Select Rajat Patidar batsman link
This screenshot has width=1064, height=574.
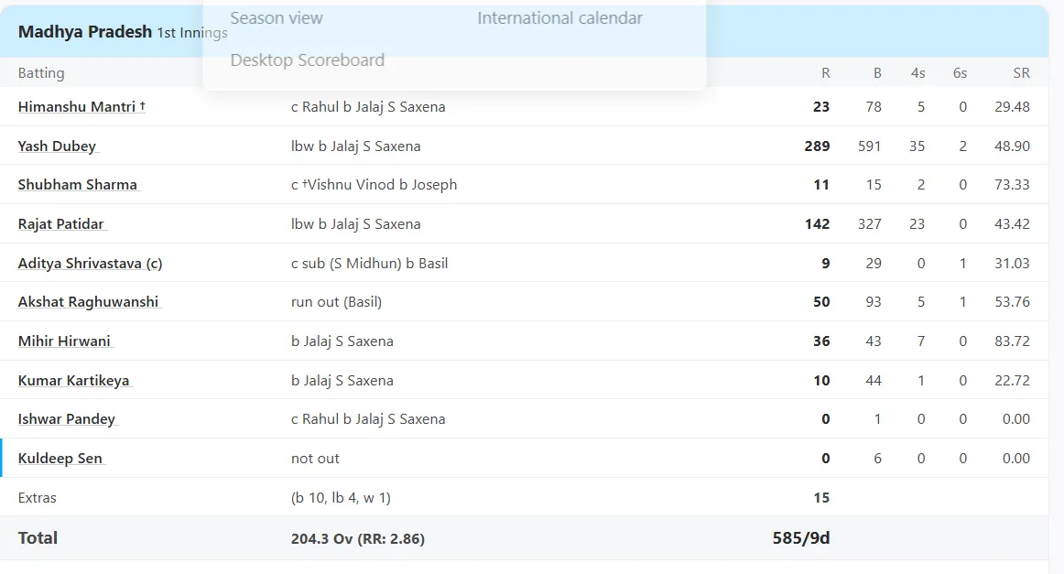click(x=60, y=224)
